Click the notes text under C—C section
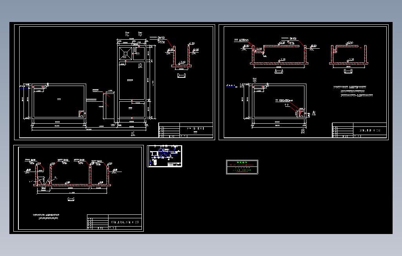The width and height of the screenshot is (402, 256). click(46, 216)
